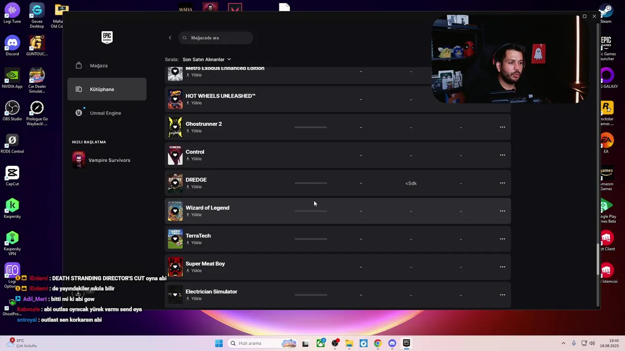
Task: Click the volume icon in system tray
Action: 592,343
